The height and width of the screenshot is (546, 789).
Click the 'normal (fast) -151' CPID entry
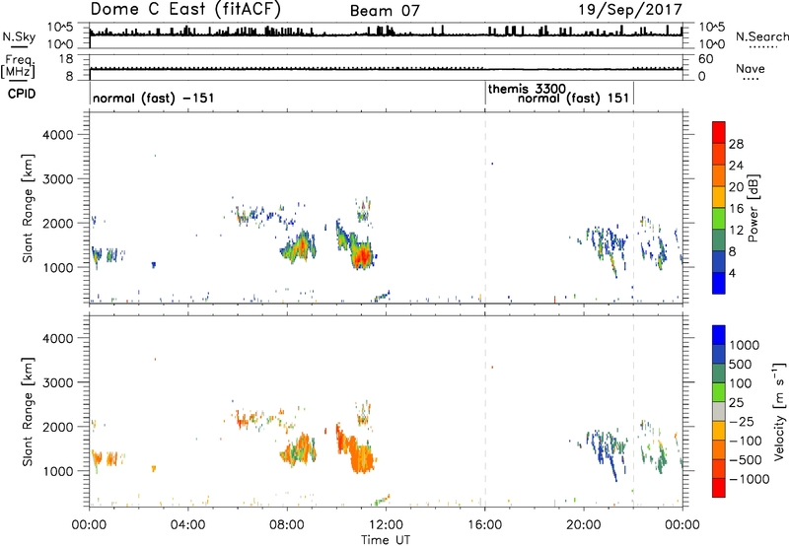pos(154,98)
